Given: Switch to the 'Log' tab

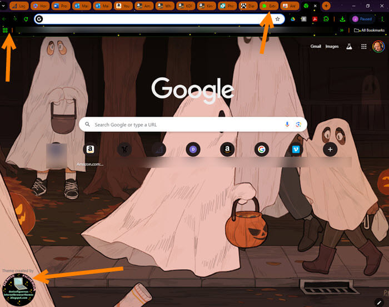Looking at the screenshot, I should tap(18, 6).
